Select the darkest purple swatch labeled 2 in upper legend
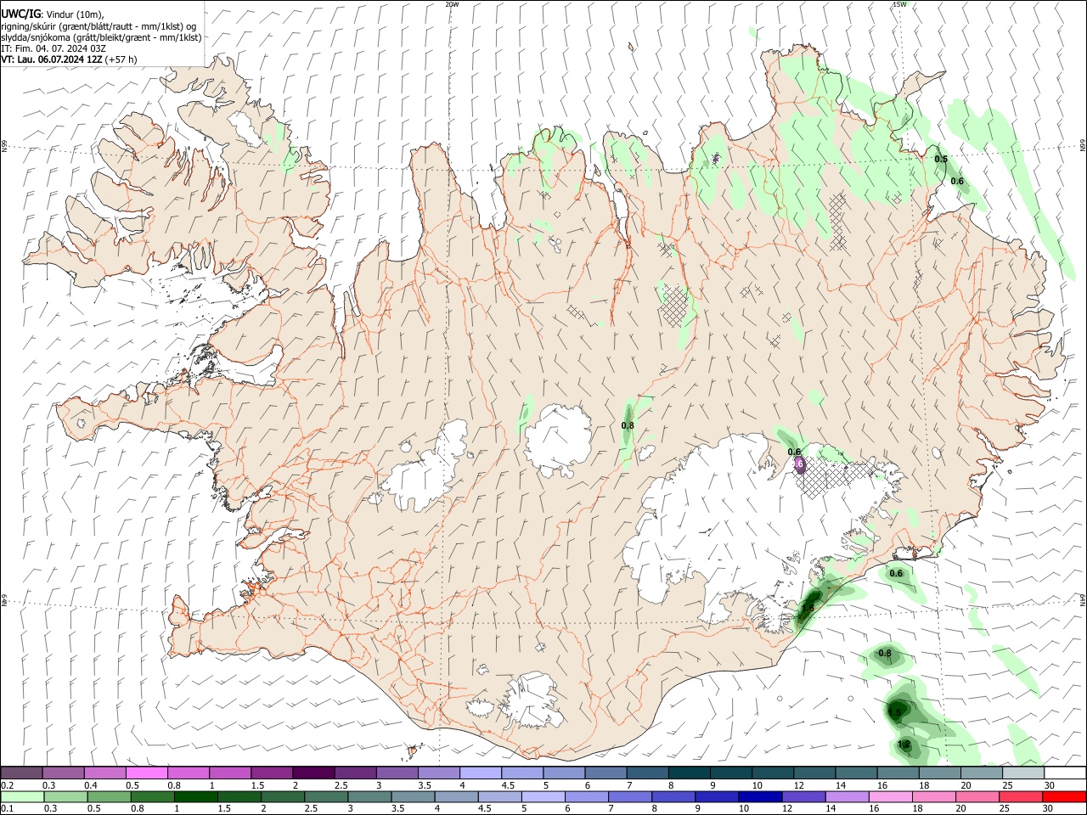Image resolution: width=1087 pixels, height=815 pixels. click(x=313, y=773)
